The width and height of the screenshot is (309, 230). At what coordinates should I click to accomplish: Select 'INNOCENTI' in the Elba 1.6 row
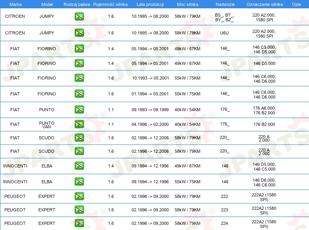[x=15, y=182]
